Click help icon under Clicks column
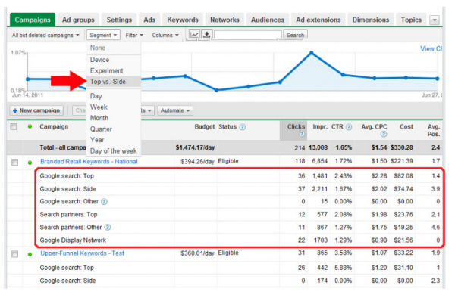455x301 pixels. coord(302,134)
